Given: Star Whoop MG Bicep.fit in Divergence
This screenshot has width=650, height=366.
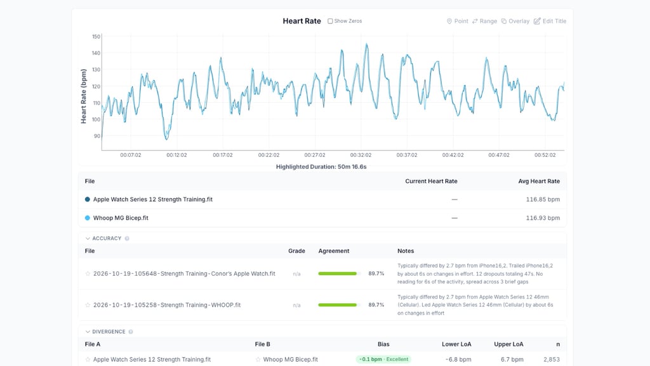Looking at the screenshot, I should tap(258, 360).
